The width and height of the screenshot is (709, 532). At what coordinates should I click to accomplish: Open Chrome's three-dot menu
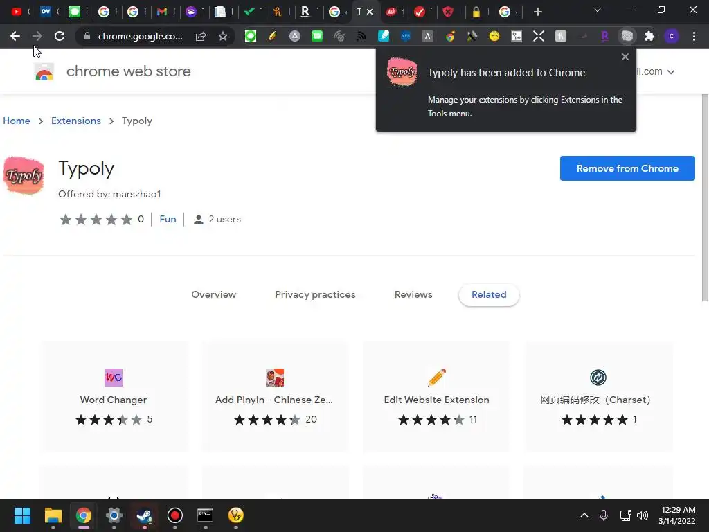coord(694,36)
